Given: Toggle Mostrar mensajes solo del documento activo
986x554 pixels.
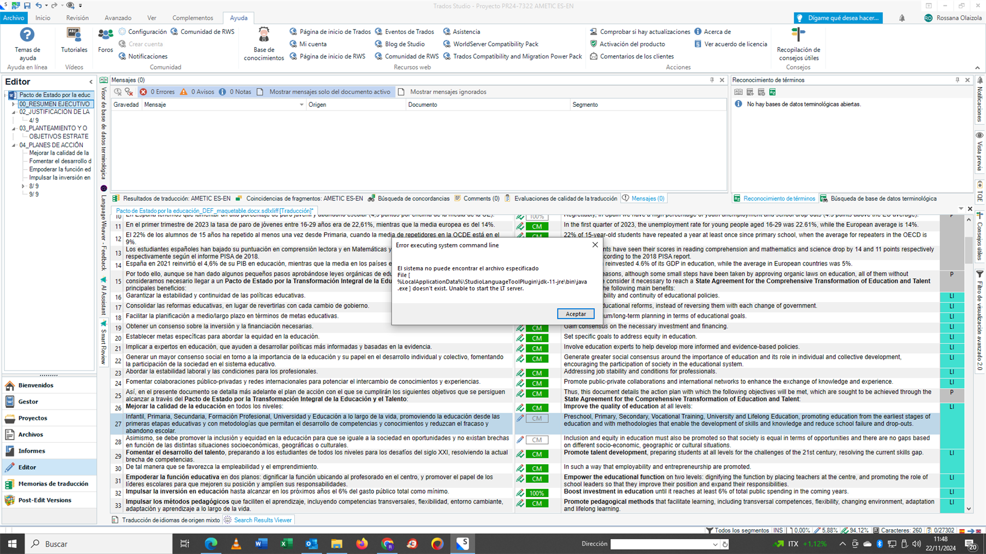Looking at the screenshot, I should [x=324, y=92].
